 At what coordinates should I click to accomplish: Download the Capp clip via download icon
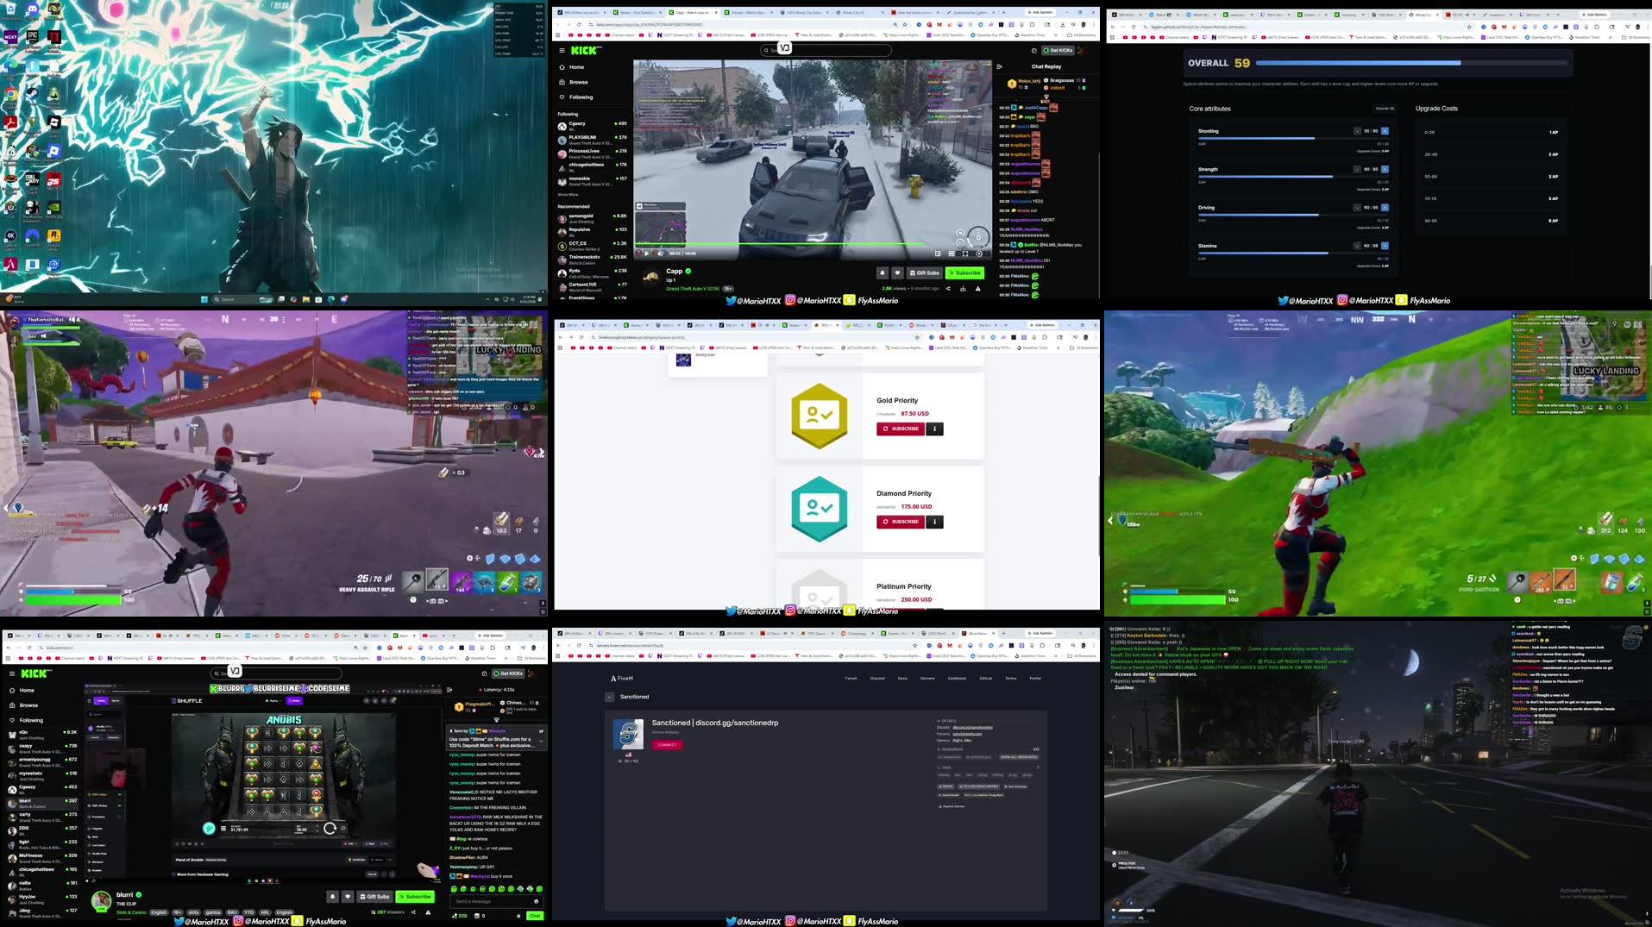[x=963, y=289]
